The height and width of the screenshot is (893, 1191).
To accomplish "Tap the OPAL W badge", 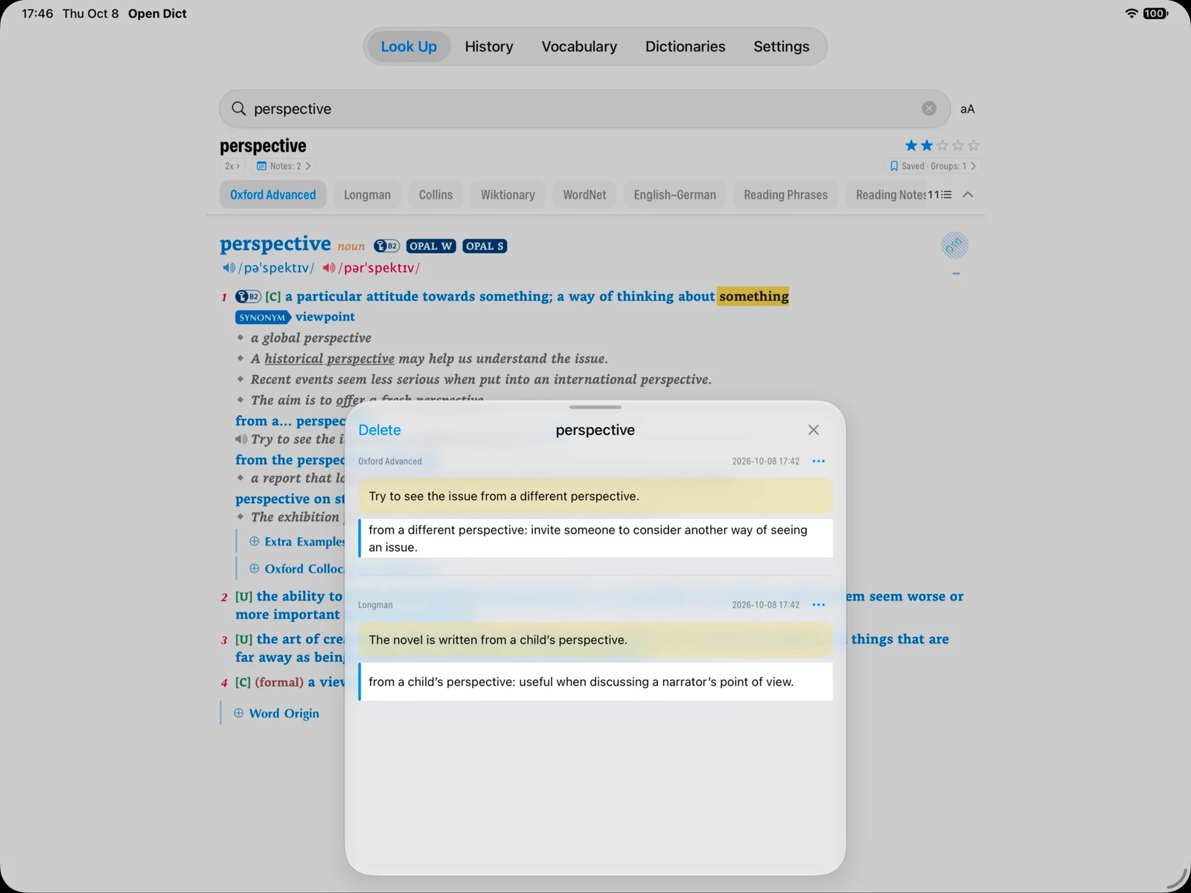I will pos(431,246).
